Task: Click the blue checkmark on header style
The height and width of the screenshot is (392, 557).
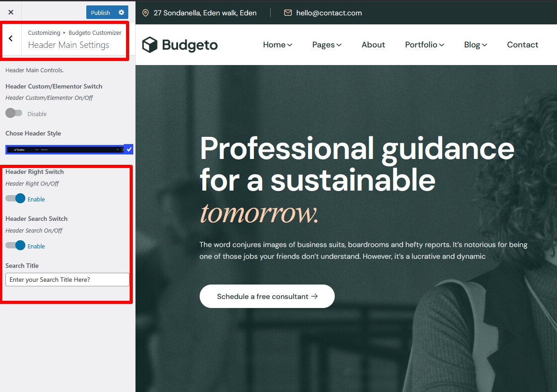Action: click(x=129, y=149)
